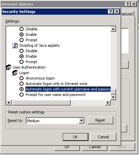
Task: Click the horizontal scrollbar thumb in settings list
Action: 41,103
